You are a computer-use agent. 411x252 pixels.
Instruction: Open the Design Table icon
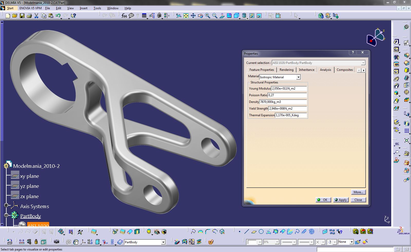(x=144, y=16)
